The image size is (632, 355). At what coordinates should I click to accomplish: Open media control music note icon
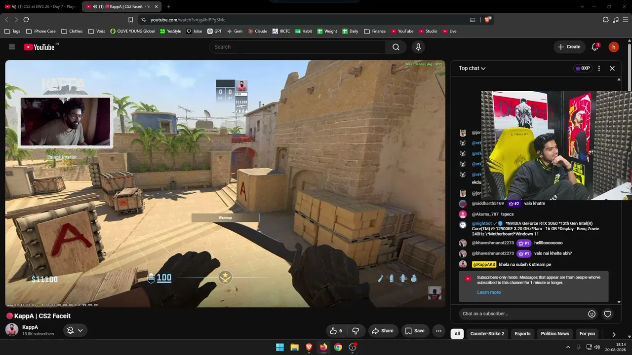tap(615, 20)
